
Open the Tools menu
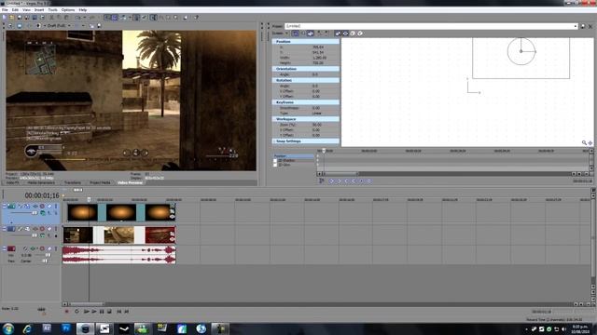pyautogui.click(x=52, y=10)
